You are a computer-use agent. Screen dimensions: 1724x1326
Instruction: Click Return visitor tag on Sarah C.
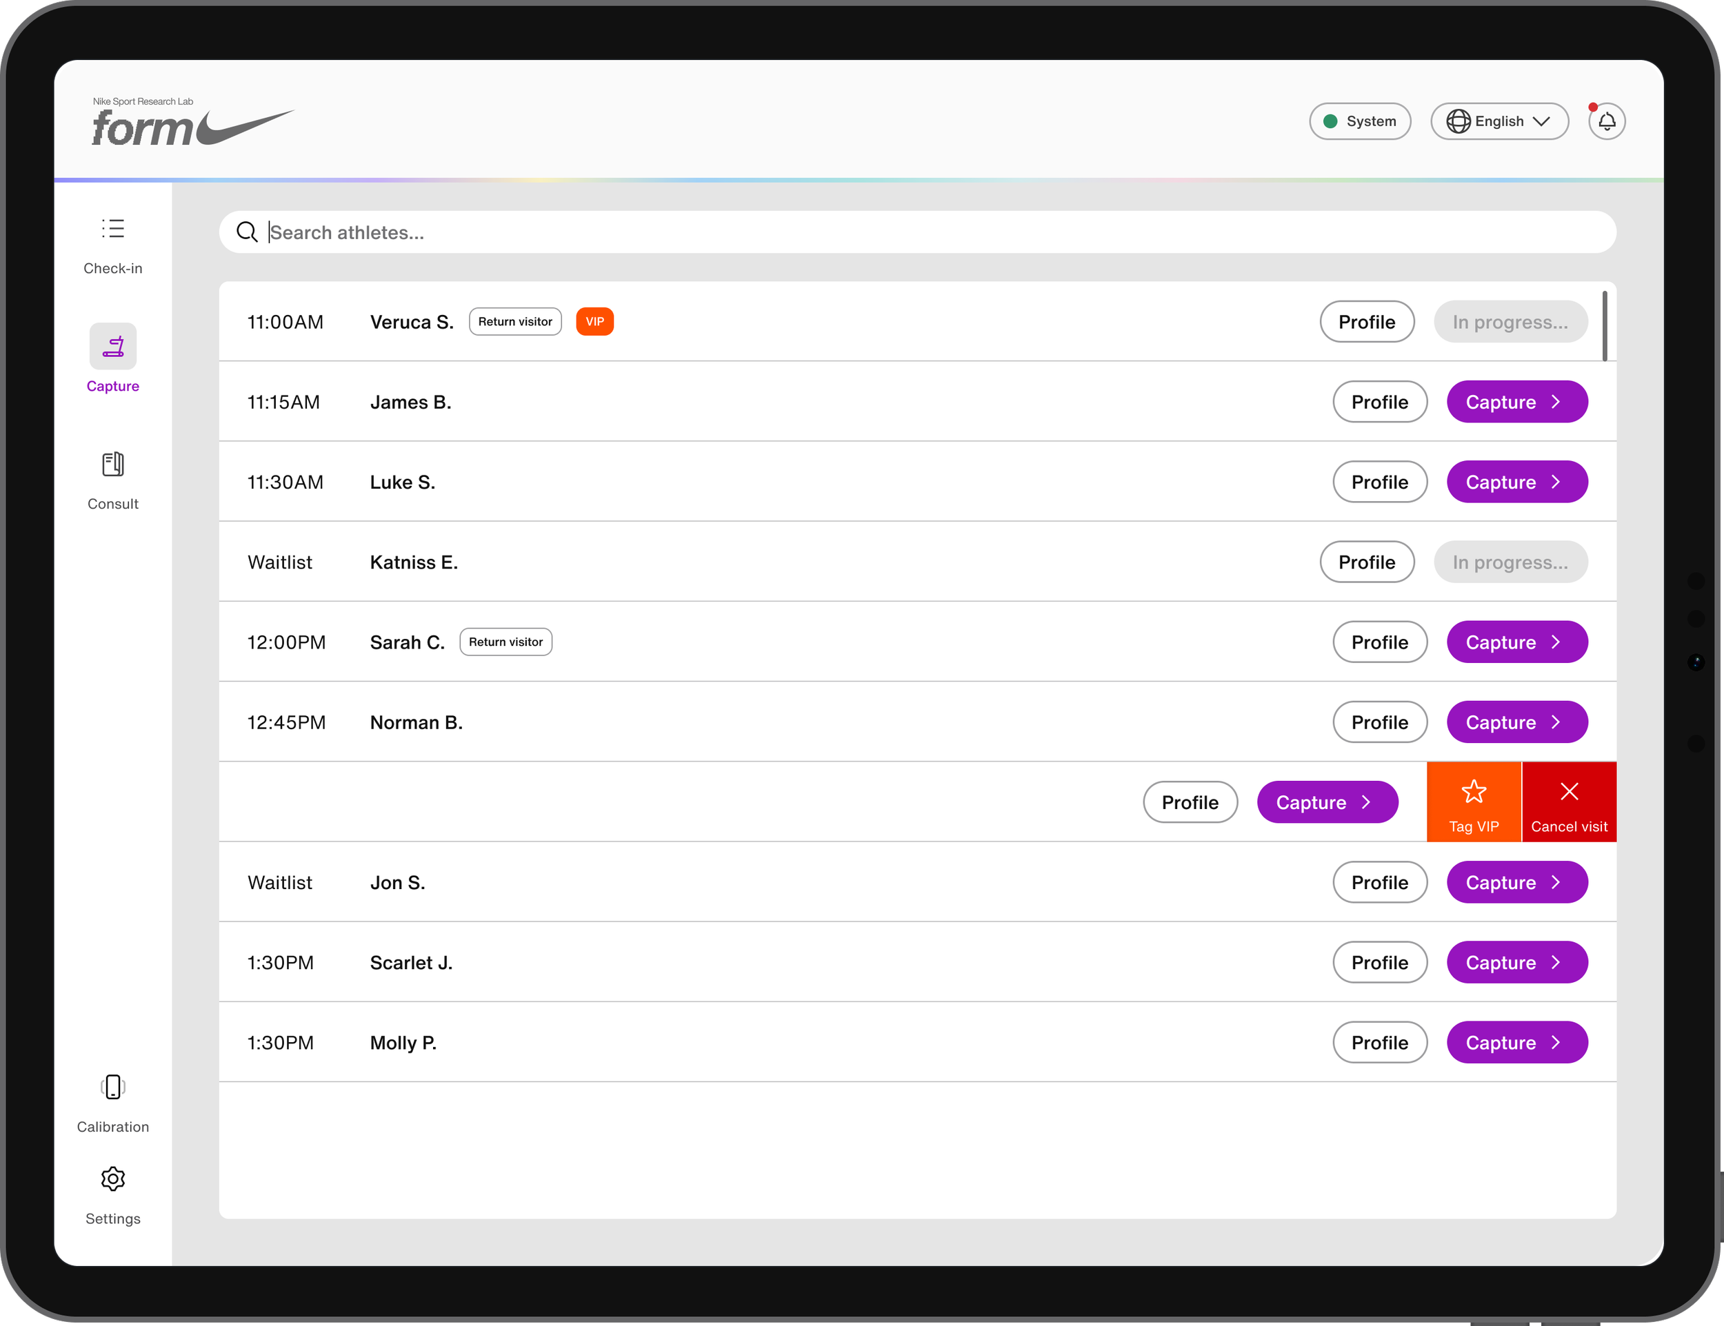(505, 642)
